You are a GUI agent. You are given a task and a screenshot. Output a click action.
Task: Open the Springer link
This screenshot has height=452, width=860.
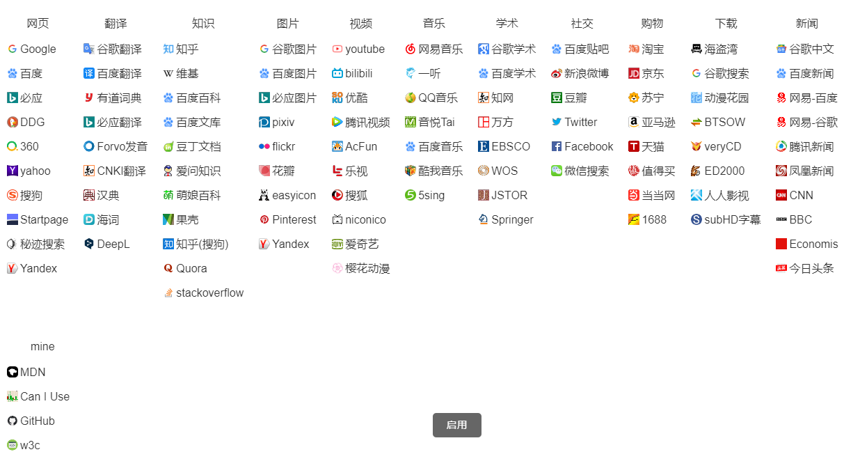[x=512, y=220]
